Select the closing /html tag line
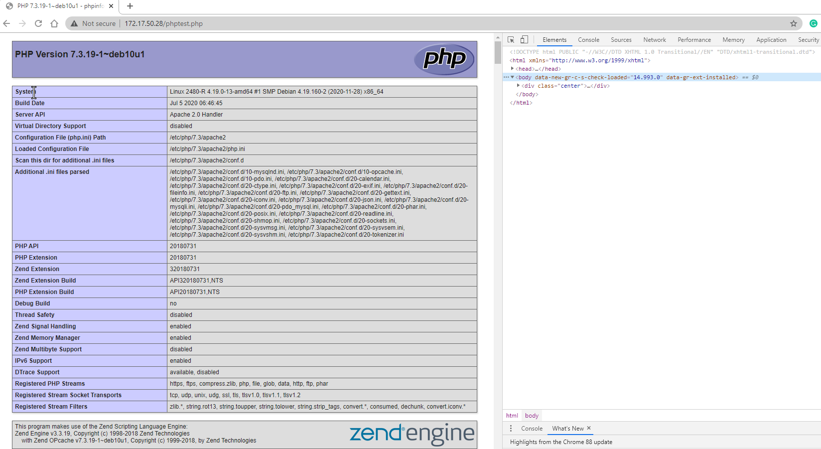Image resolution: width=821 pixels, height=449 pixels. pos(521,103)
